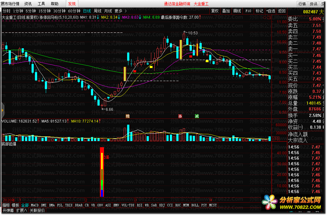The width and height of the screenshot is (327, 215).
Task: Choose the KDJ indicator
Action: point(162,205)
